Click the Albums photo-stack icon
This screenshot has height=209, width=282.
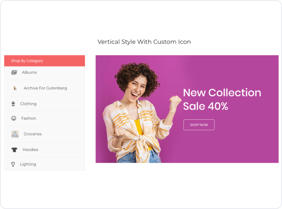[14, 73]
